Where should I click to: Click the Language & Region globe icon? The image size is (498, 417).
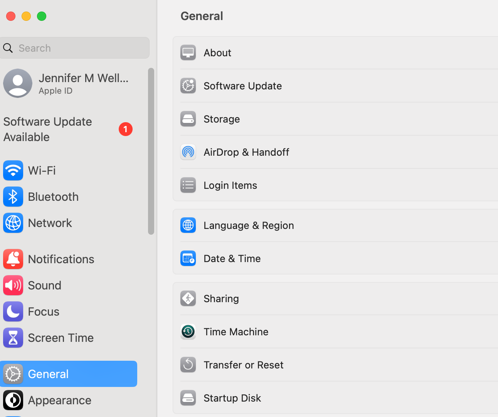pyautogui.click(x=188, y=225)
